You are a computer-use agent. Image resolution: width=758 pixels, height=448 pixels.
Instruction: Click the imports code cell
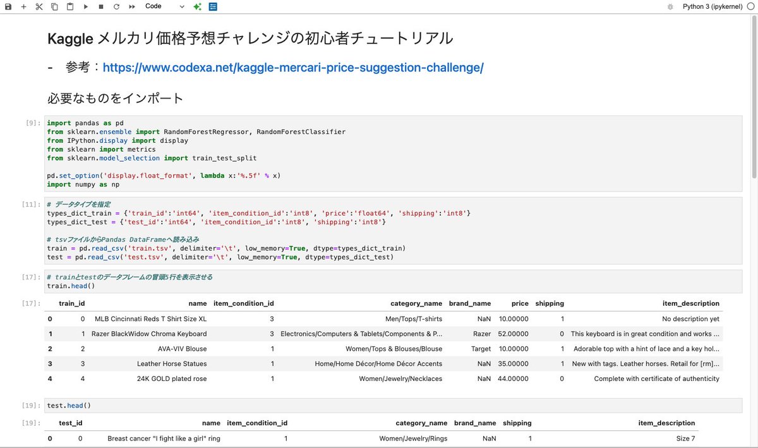point(394,154)
